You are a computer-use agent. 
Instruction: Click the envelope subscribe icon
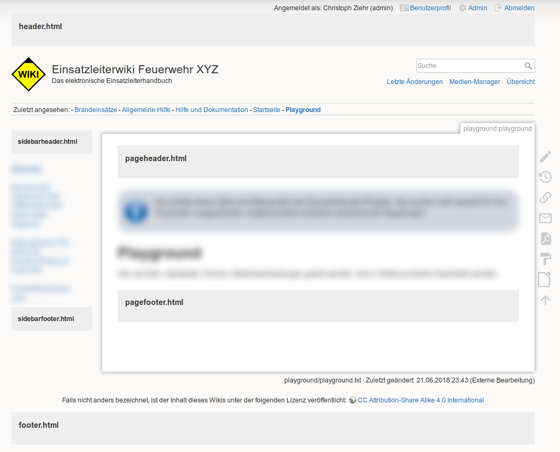[x=545, y=218]
